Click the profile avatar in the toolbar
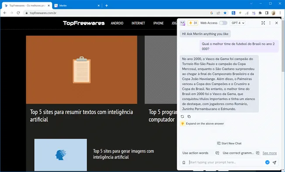The height and width of the screenshot is (172, 285). 273,13
